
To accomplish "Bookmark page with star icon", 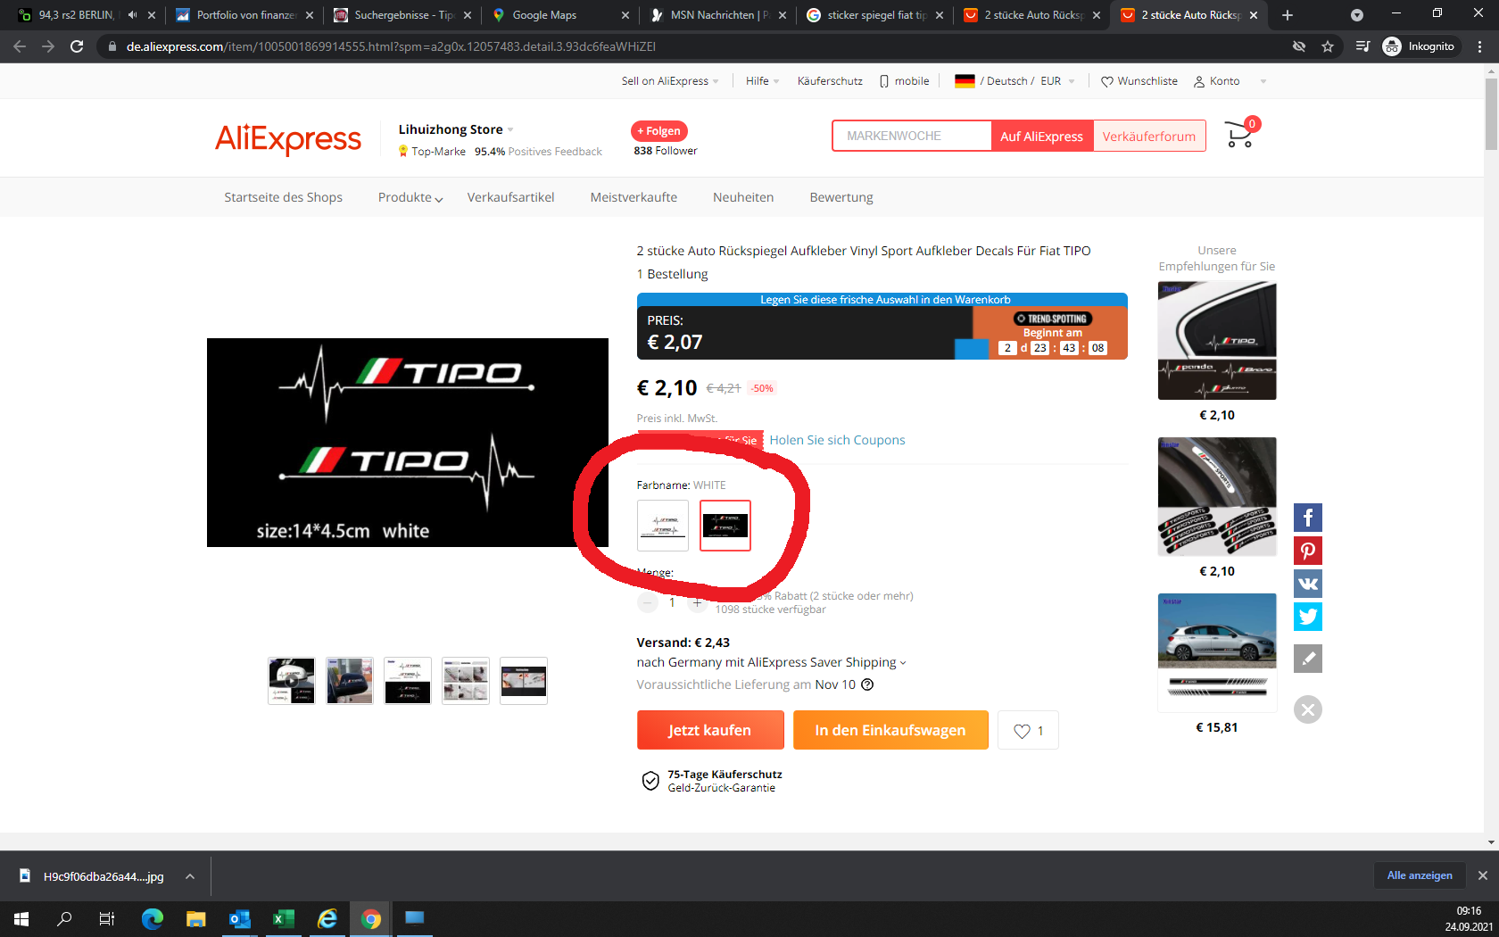I will click(1328, 46).
